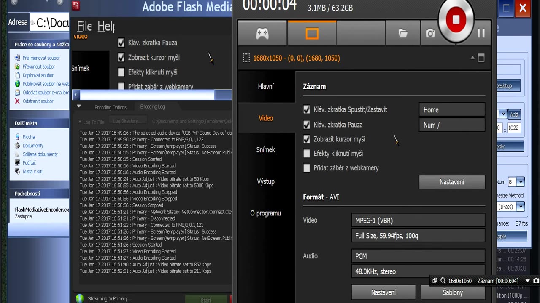This screenshot has width=540, height=303.
Task: Click the camera icon in the mini recording bar
Action: click(x=536, y=281)
